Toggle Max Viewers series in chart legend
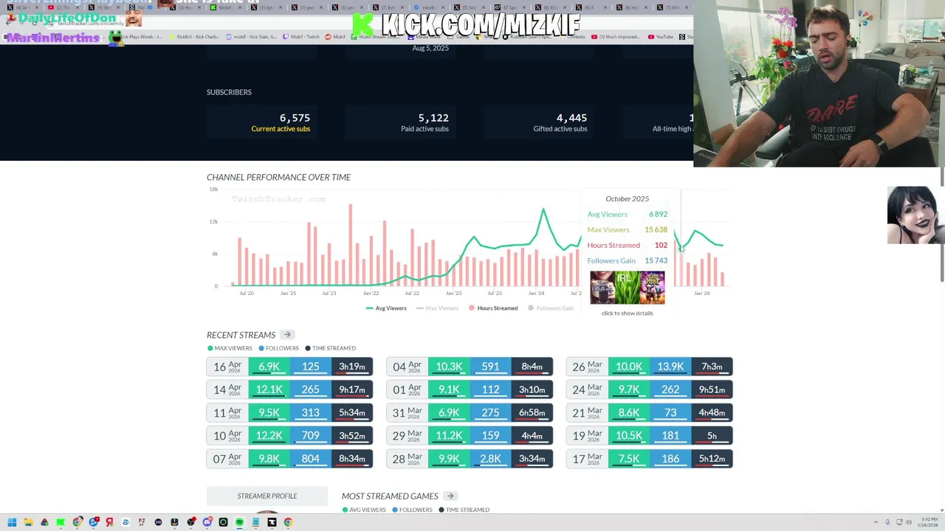945x531 pixels. pos(437,308)
